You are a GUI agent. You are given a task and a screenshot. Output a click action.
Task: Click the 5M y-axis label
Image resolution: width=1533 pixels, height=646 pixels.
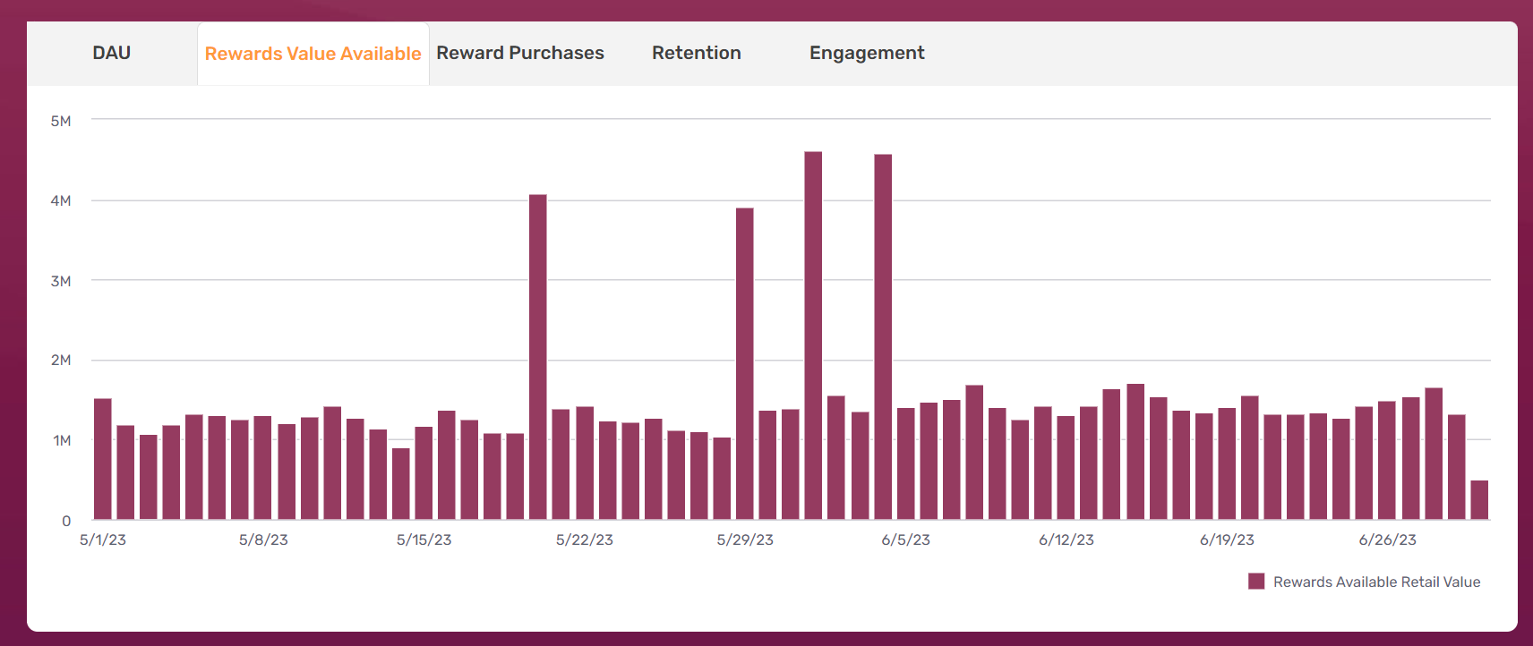[x=61, y=122]
